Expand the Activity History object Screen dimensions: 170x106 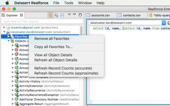coord(13,81)
